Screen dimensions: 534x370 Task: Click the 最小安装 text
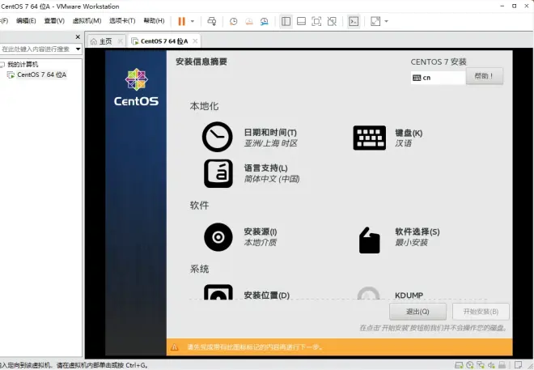tap(411, 242)
